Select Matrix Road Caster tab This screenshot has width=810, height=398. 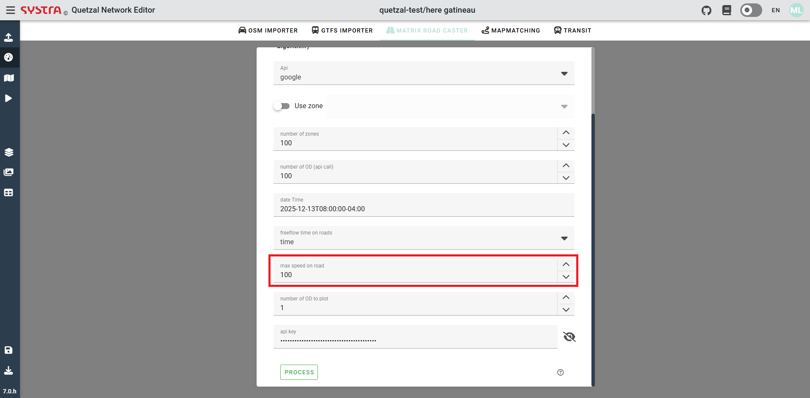[x=427, y=30]
